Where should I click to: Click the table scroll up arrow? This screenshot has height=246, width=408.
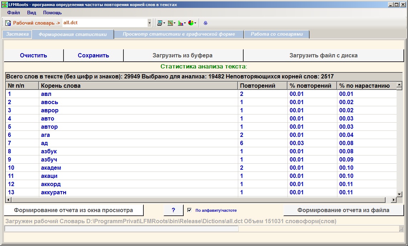tap(399, 85)
